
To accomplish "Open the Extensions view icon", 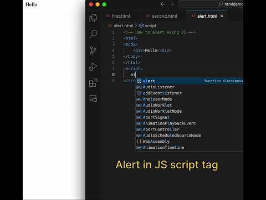I will [93, 83].
